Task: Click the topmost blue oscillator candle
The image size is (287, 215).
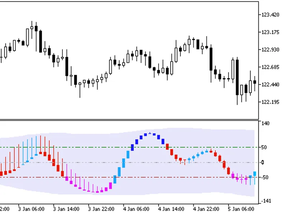Action: (150, 133)
